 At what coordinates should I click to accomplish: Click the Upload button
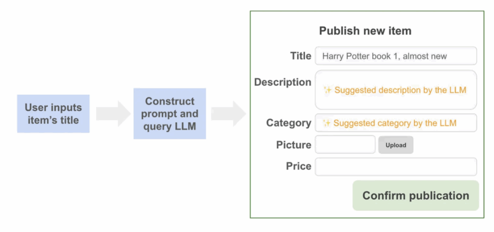(x=396, y=145)
